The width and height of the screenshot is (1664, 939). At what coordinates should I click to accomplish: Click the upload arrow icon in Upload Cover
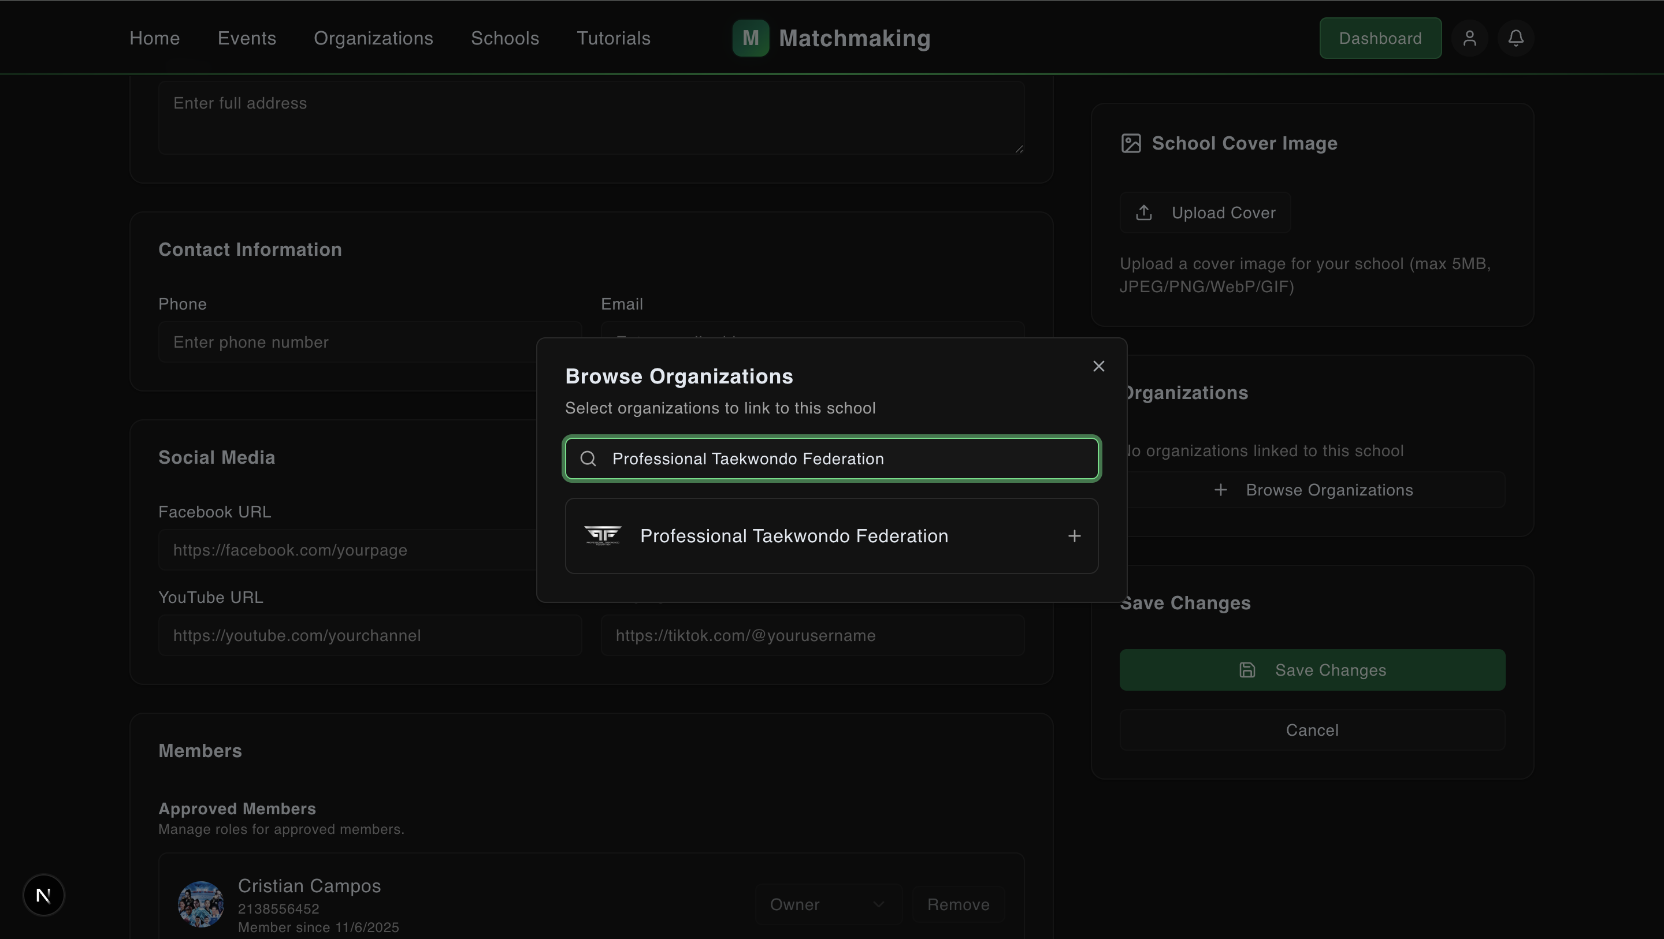1144,213
